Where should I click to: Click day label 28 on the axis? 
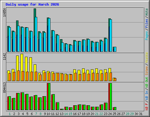click(x=127, y=114)
